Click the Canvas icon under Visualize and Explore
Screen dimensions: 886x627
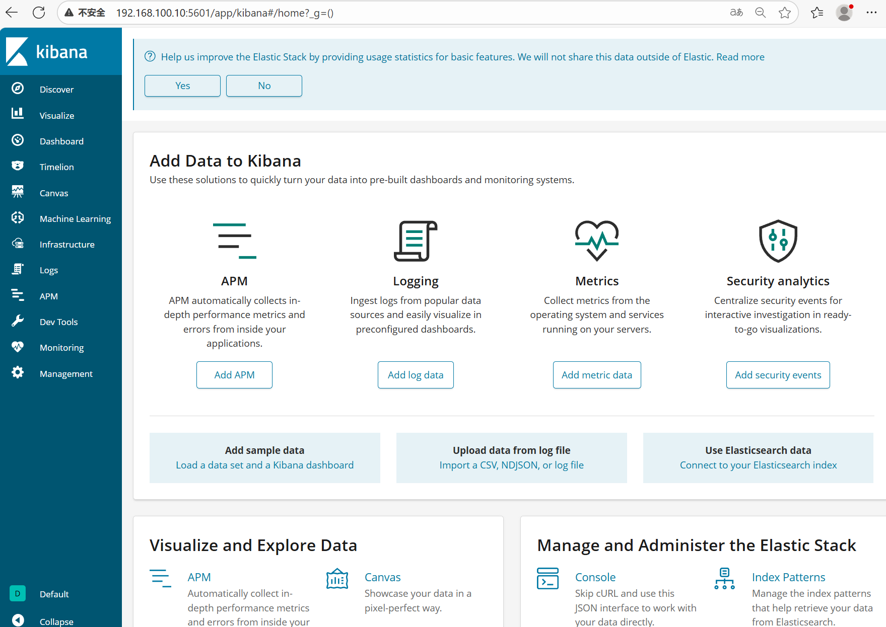tap(337, 579)
